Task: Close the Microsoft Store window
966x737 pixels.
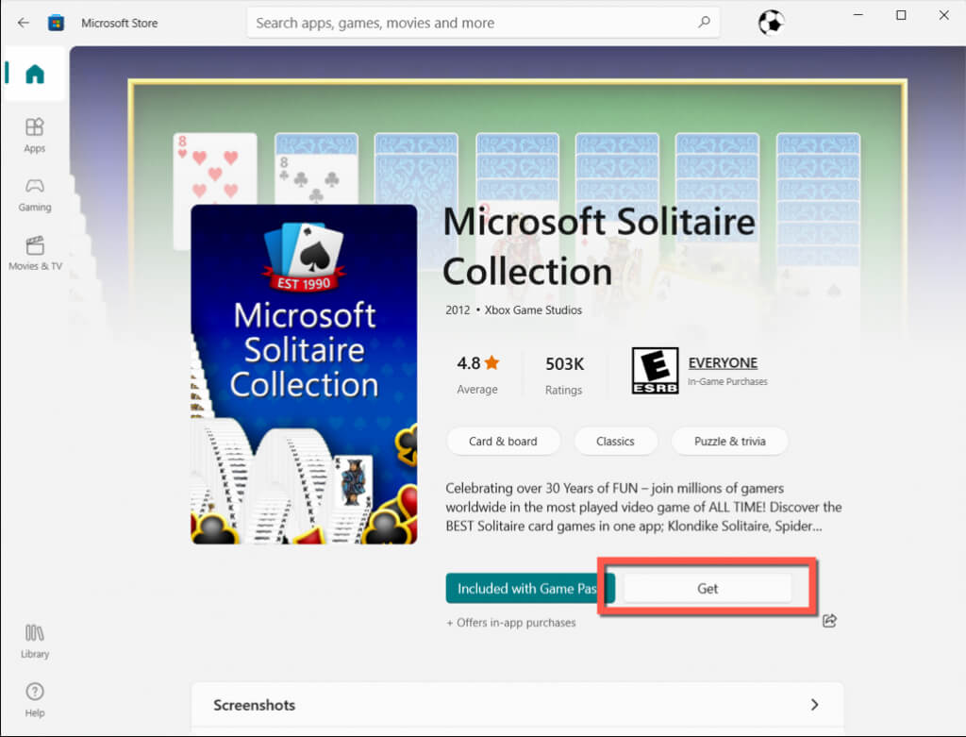Action: tap(943, 15)
